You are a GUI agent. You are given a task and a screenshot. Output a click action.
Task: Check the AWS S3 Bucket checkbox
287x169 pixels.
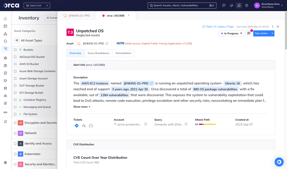pos(15,64)
